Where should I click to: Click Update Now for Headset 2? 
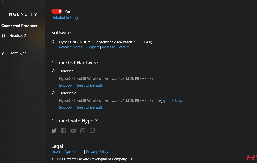[172, 101]
